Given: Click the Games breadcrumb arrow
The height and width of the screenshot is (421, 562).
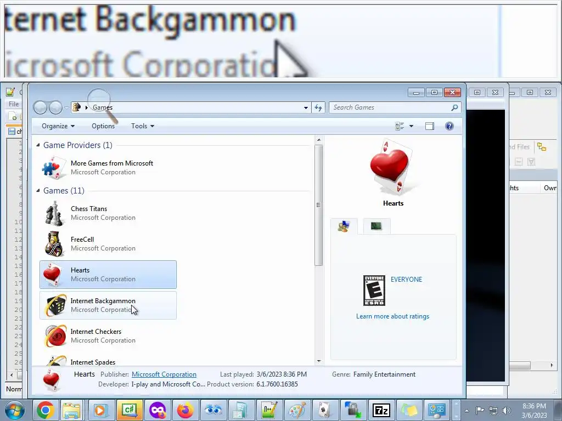Looking at the screenshot, I should pos(86,107).
